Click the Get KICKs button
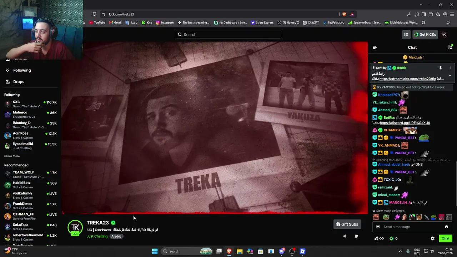Image resolution: width=457 pixels, height=257 pixels. (425, 35)
